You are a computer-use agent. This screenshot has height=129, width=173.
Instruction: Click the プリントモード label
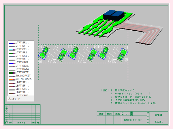click(x=14, y=99)
